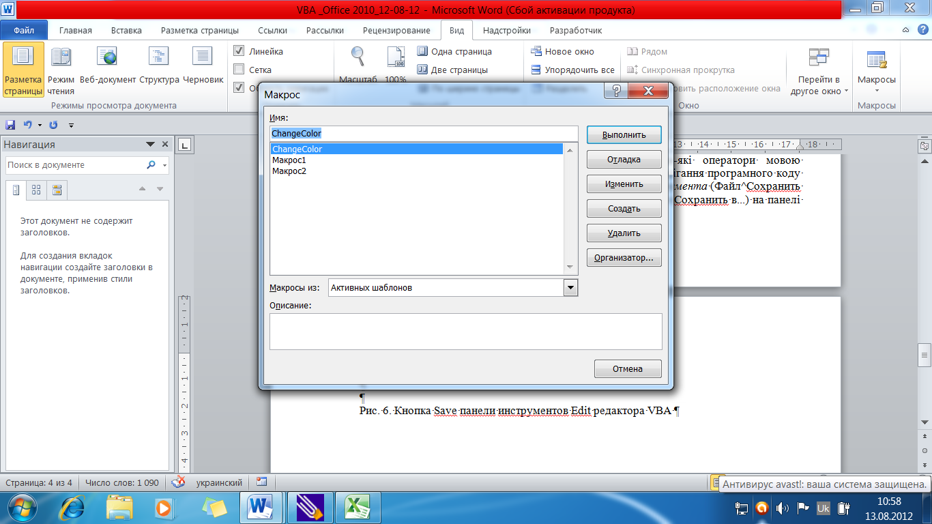Click украинский language in status bar
Screen dimensions: 932x524
click(x=219, y=482)
